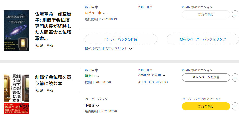Click the gray 設定の続行 button for Kindle book
The image size is (239, 121).
206,14
